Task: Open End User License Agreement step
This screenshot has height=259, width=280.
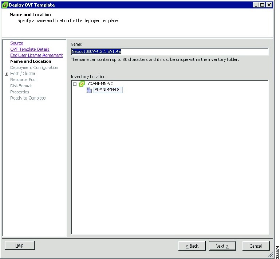Action: [36, 55]
